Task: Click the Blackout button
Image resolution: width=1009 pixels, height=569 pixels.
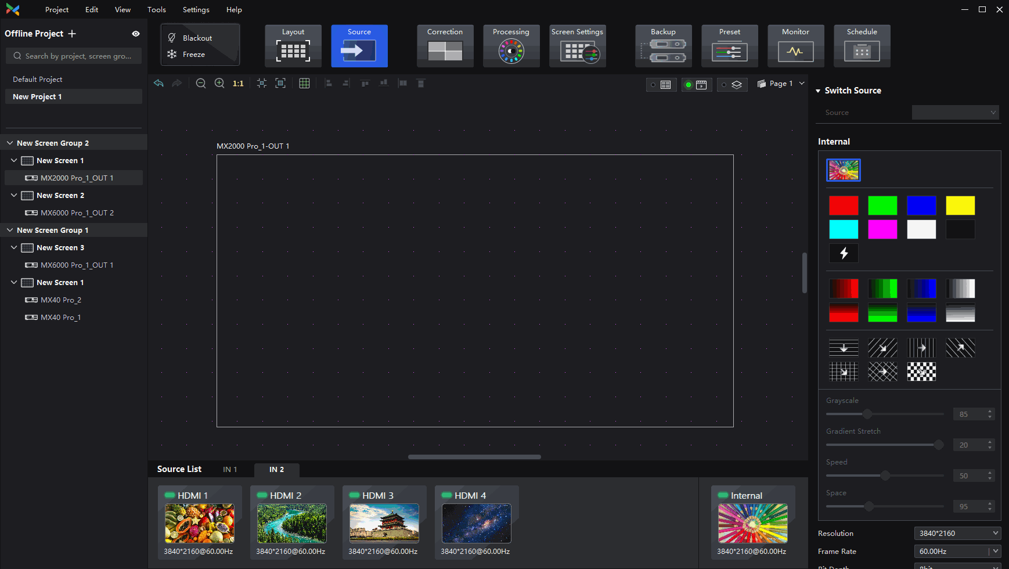Action: pos(190,38)
